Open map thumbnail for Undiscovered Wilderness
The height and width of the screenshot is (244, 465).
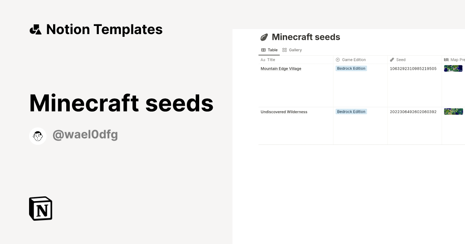pos(453,112)
